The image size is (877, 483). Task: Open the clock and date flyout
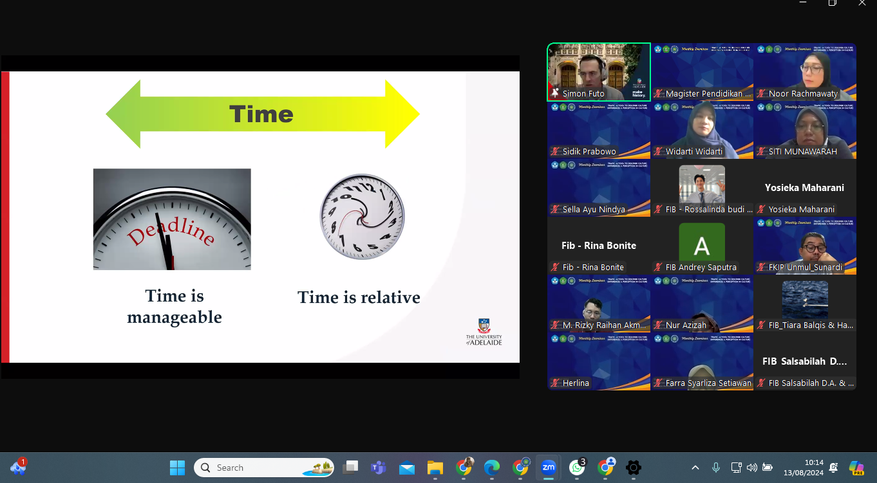point(804,468)
